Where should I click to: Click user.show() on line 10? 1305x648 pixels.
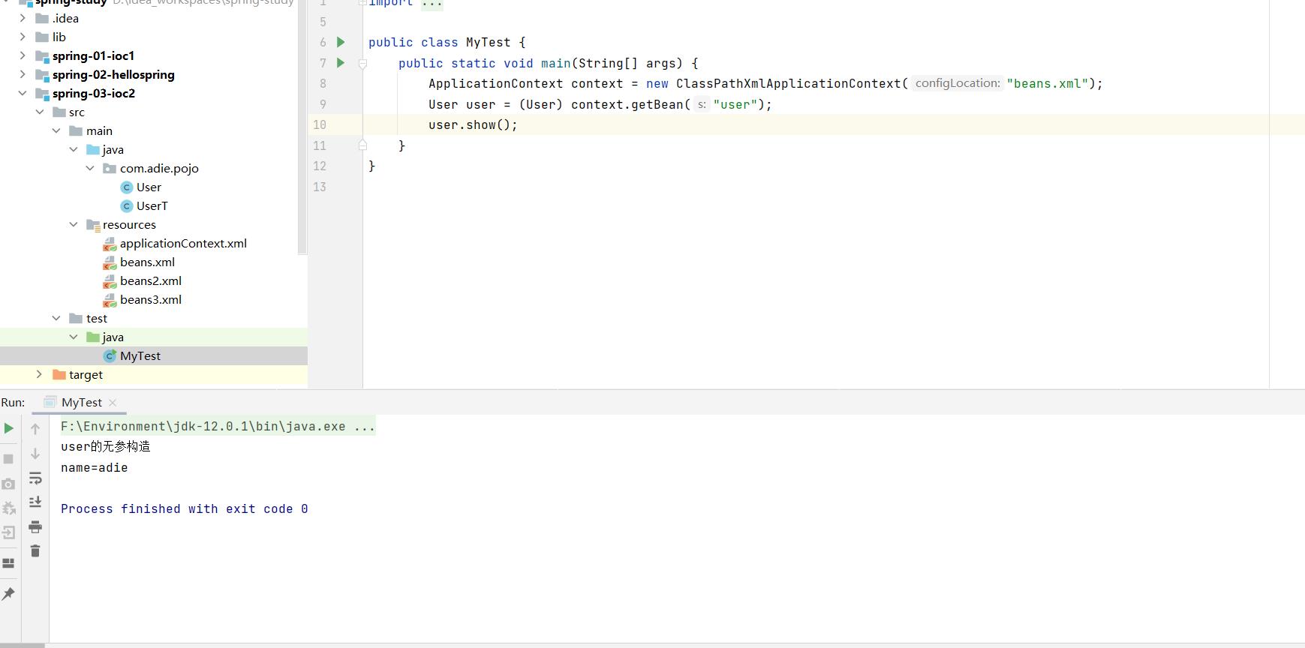(473, 124)
